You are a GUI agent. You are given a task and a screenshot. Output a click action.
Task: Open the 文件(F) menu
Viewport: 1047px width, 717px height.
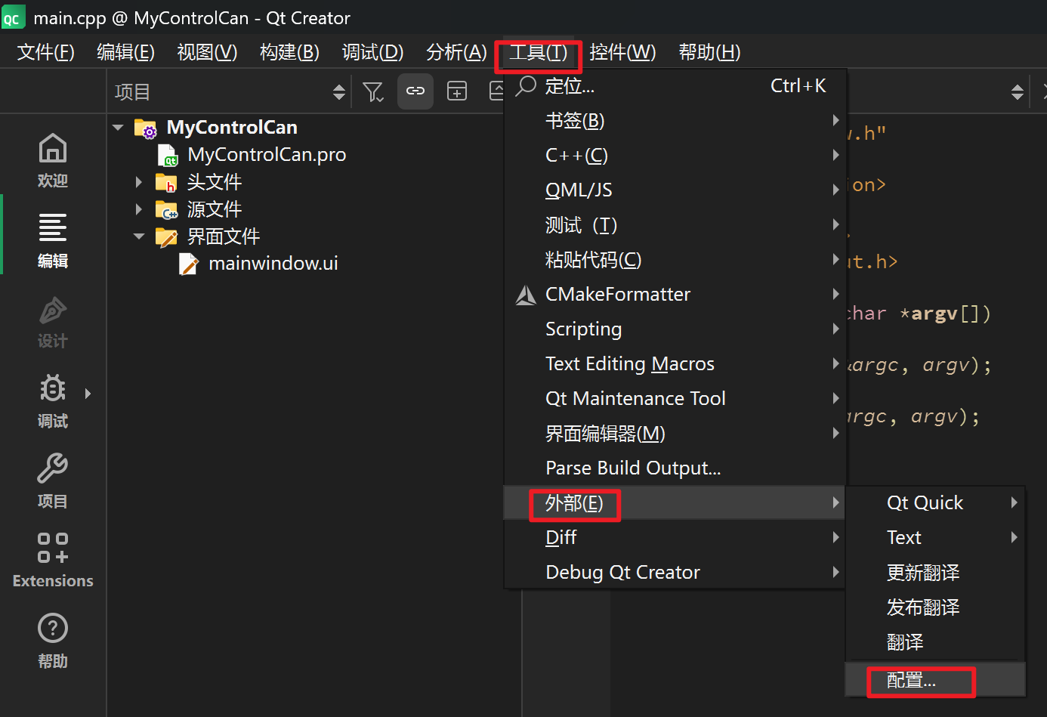tap(45, 52)
